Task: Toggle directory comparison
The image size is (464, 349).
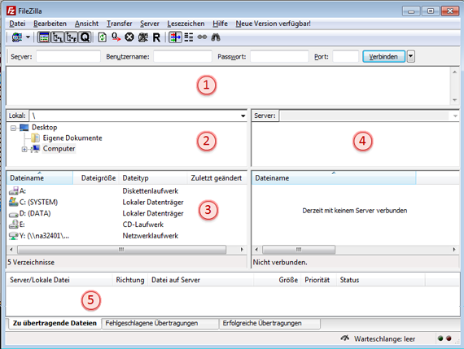Action: (x=189, y=37)
